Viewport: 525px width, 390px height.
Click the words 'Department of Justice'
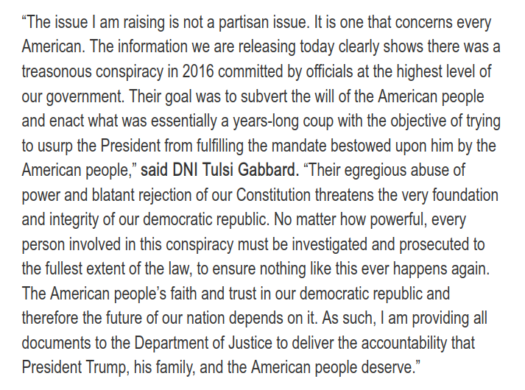[x=203, y=343]
